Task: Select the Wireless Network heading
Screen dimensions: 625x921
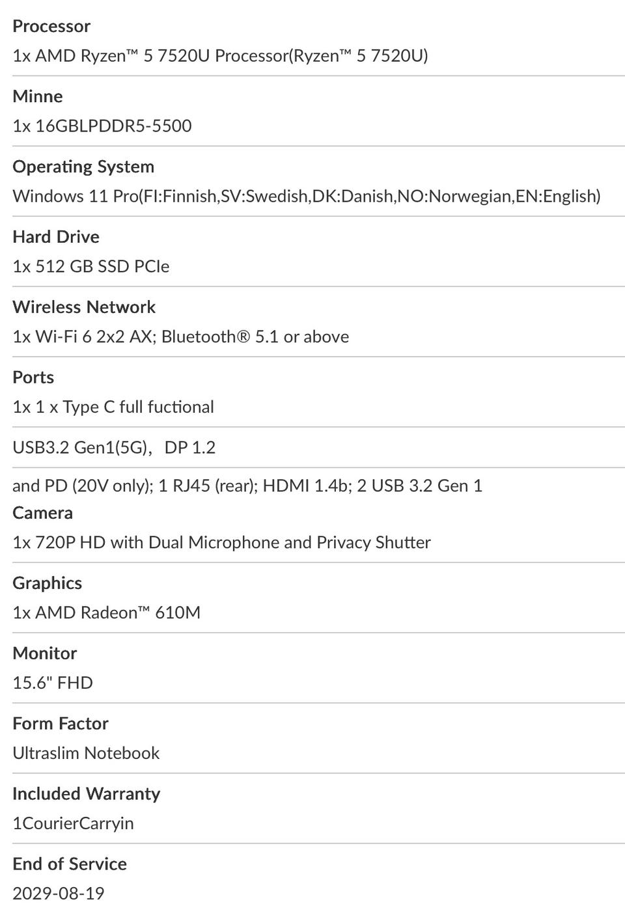Action: (84, 307)
